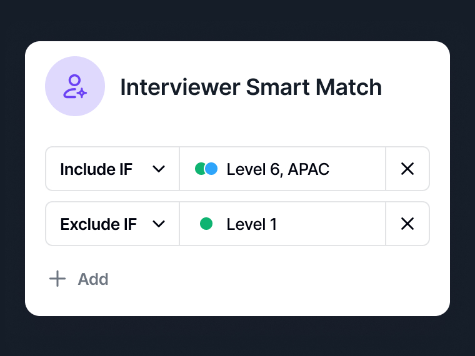Expand chevron arrow next to Exclude IF
Screen dimensions: 475x356
click(x=159, y=224)
